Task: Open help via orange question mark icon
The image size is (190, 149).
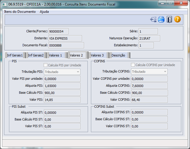Action: pos(178,19)
